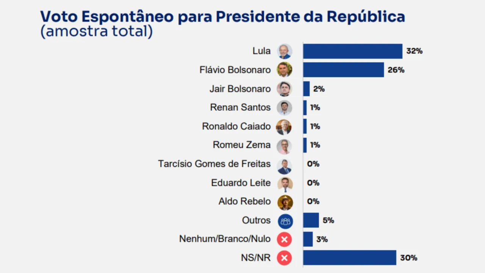This screenshot has width=485, height=273.
Task: Click the 30% bar in the NS/NR row
Action: point(349,258)
